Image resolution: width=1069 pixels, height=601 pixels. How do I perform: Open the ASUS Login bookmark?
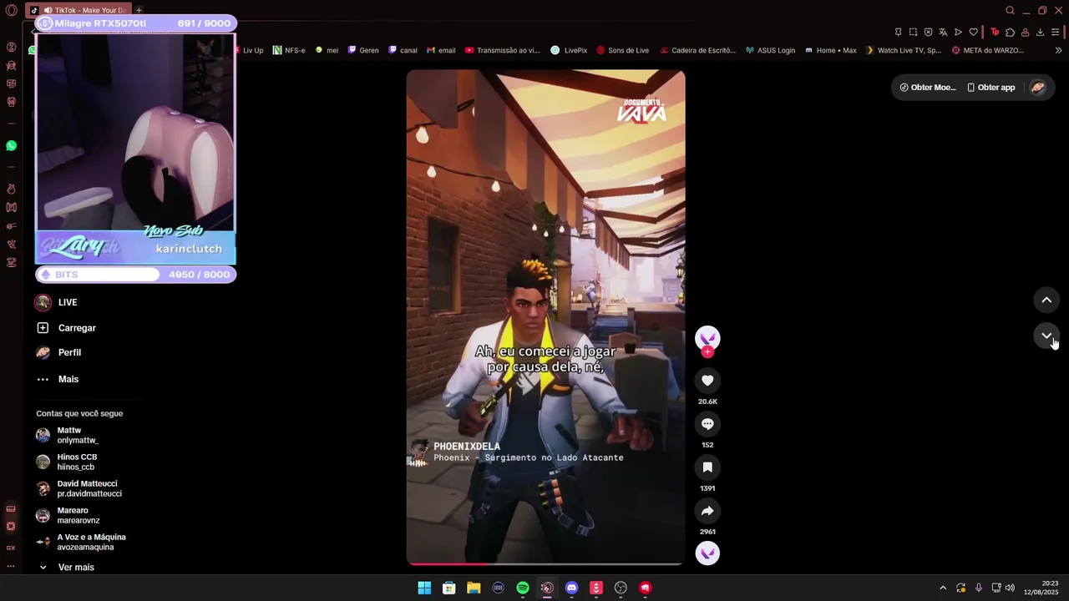770,50
